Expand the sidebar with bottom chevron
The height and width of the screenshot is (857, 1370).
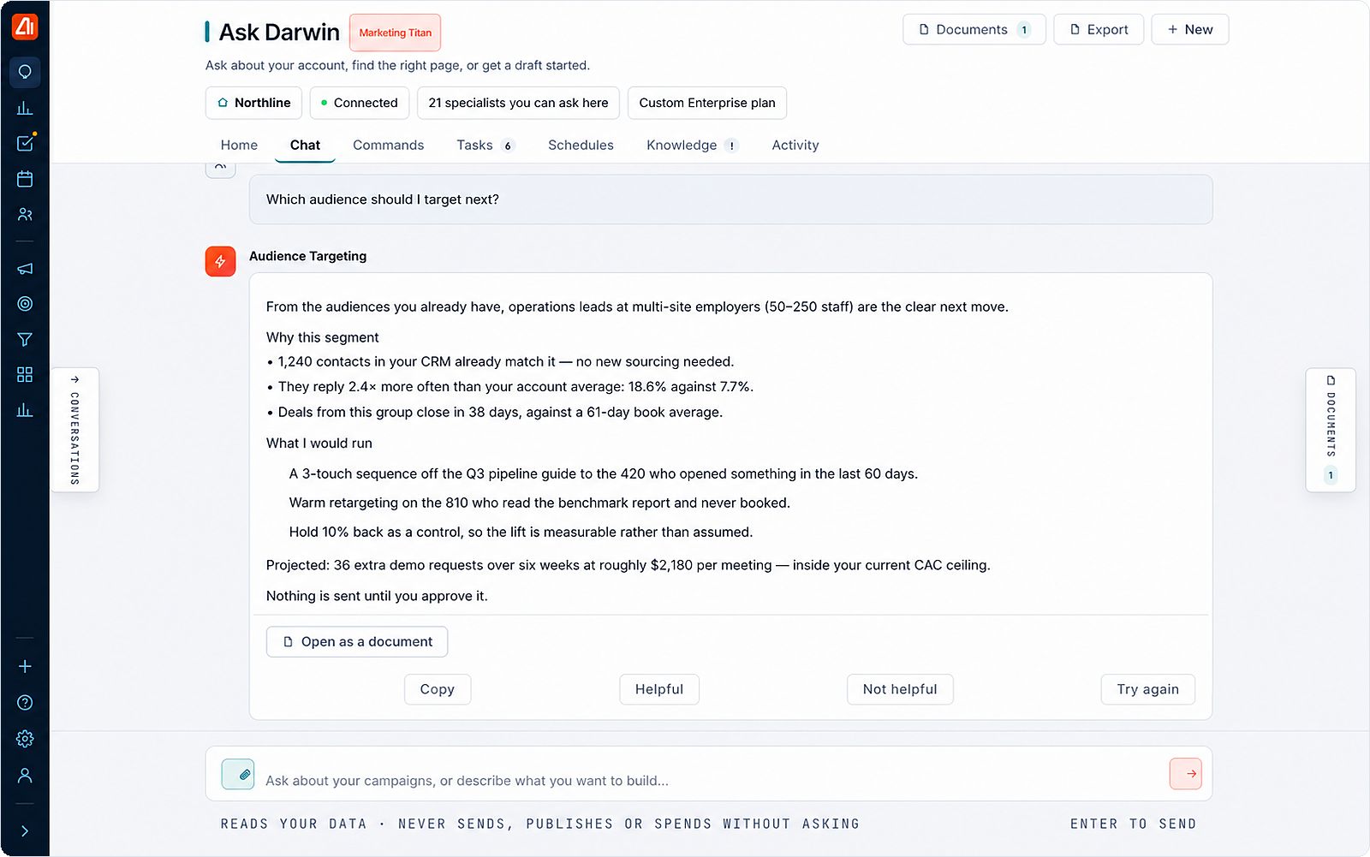click(x=25, y=830)
